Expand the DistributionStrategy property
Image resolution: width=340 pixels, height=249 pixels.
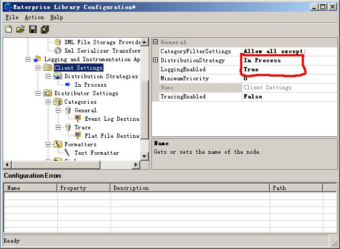pos(156,60)
